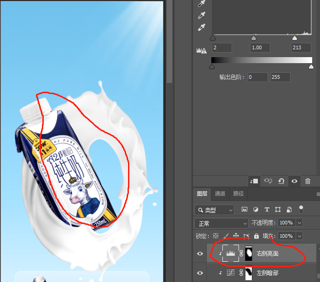320x282 pixels.
Task: Click the output levels field showing 255
Action: (x=280, y=77)
